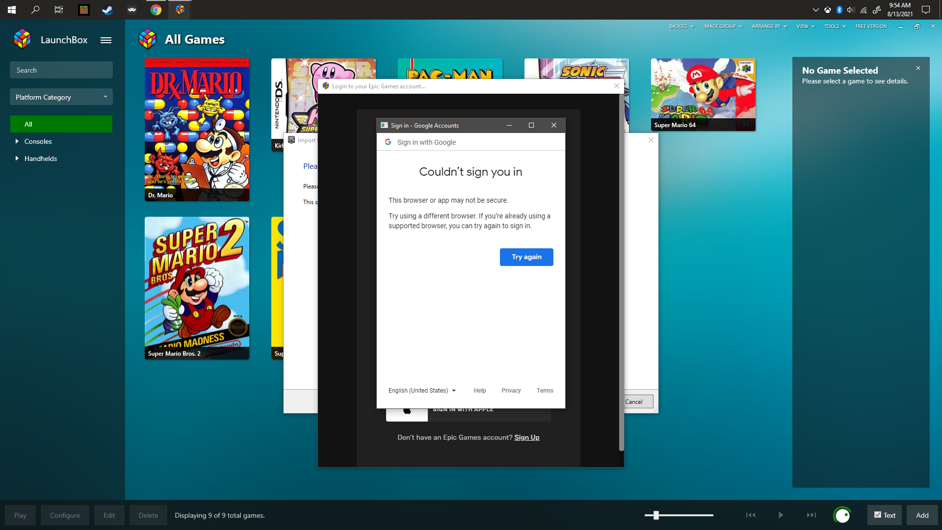This screenshot has height=530, width=942.
Task: Open Steam from the taskbar
Action: [107, 10]
